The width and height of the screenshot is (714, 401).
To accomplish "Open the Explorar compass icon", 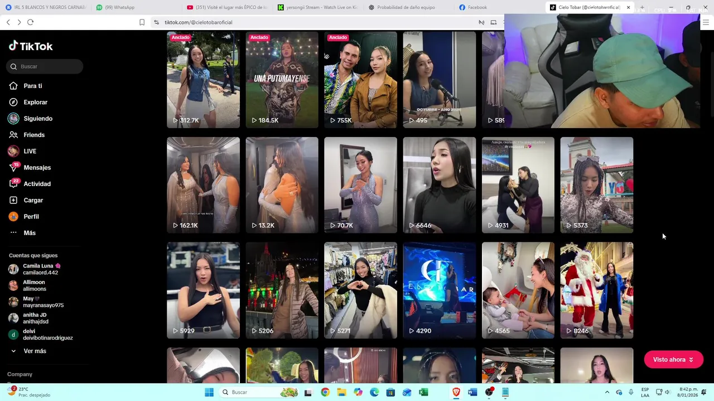I will (13, 102).
